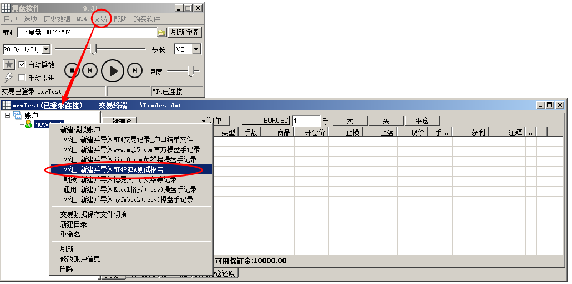
Task: Open the MT4 folder browse icon
Action: pos(161,33)
